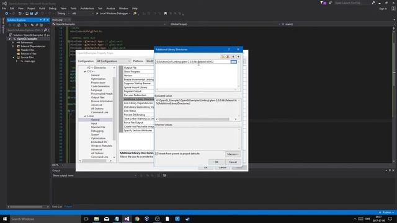Open the Action Center notification icon
Image resolution: width=397 pixels, height=223 pixels.
[x=390, y=219]
